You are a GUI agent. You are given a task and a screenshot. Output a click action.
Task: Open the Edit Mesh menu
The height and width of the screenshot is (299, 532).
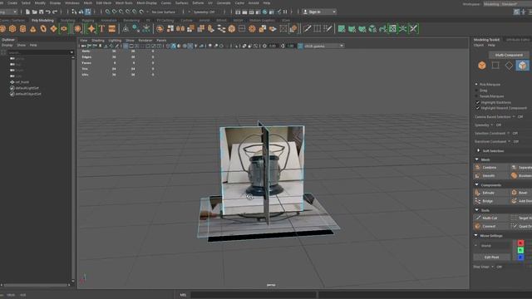tap(104, 2)
